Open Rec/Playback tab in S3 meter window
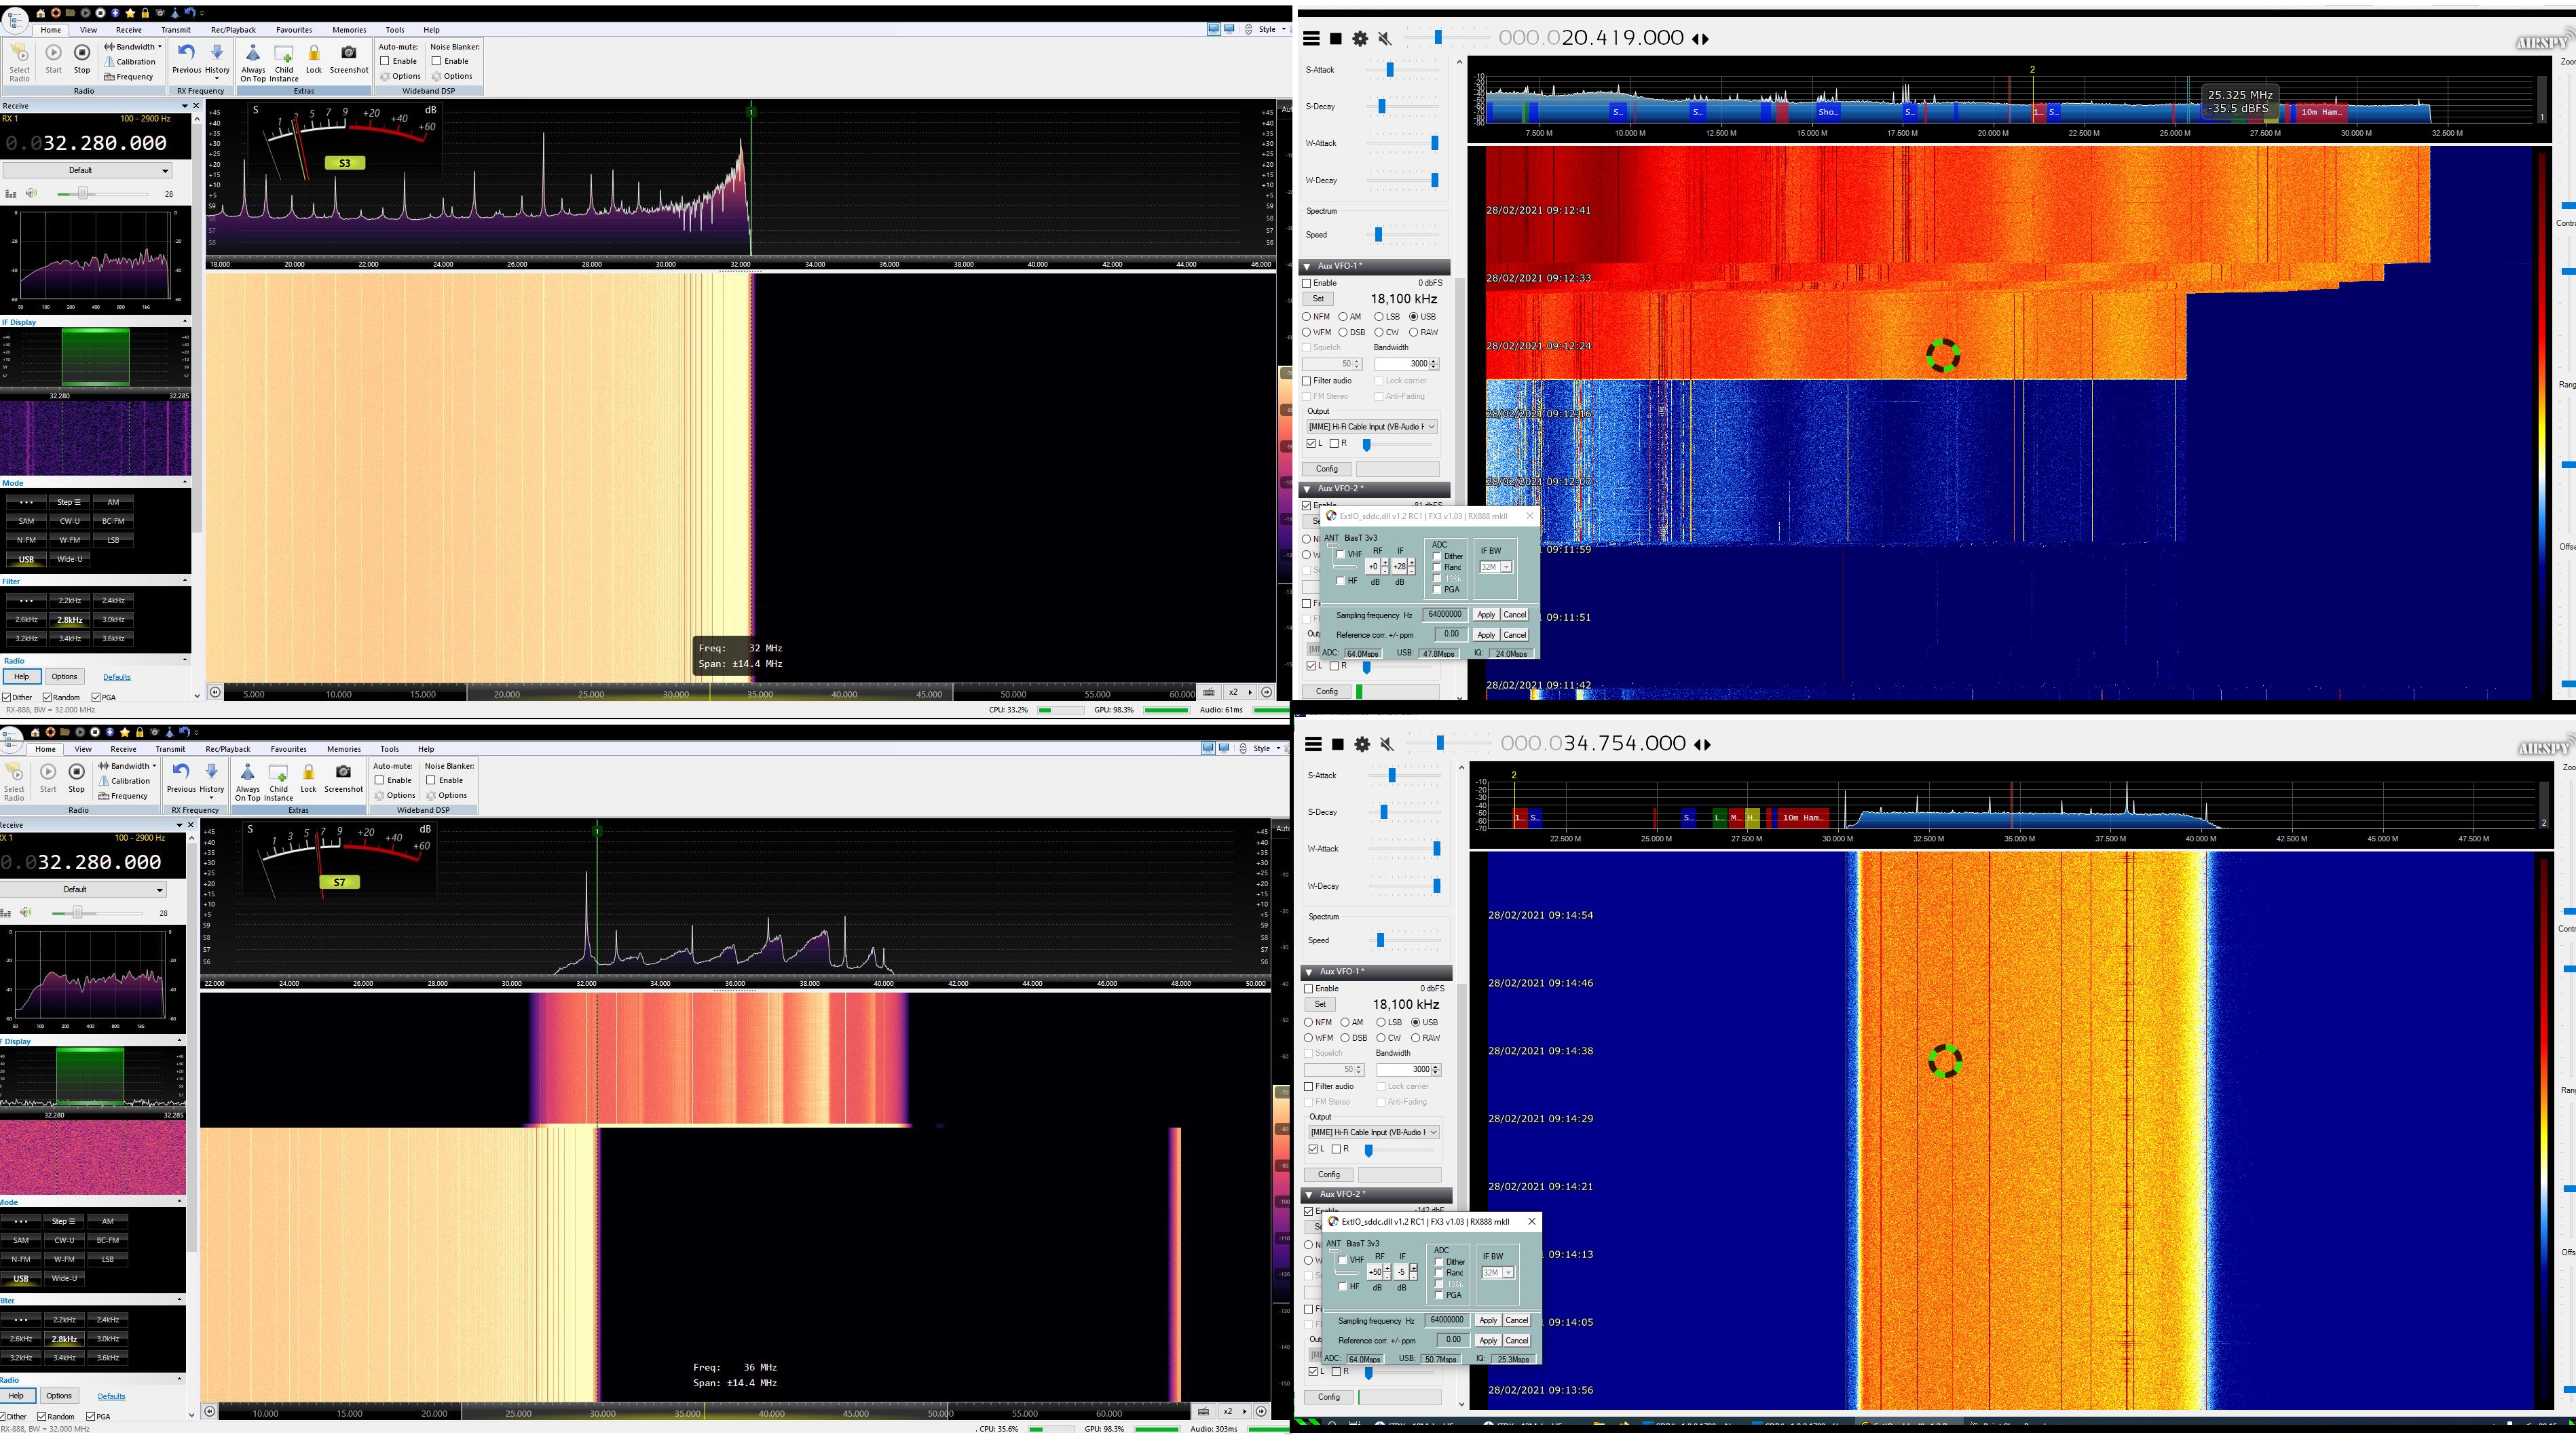The height and width of the screenshot is (1435, 2576). [233, 30]
